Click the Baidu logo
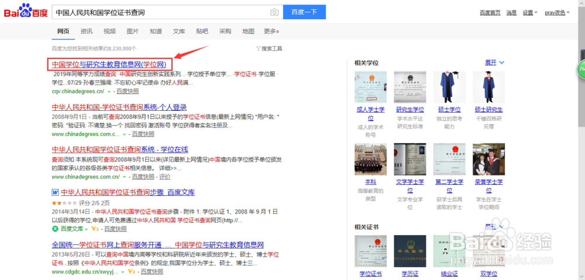This screenshot has height=280, width=585. (26, 12)
